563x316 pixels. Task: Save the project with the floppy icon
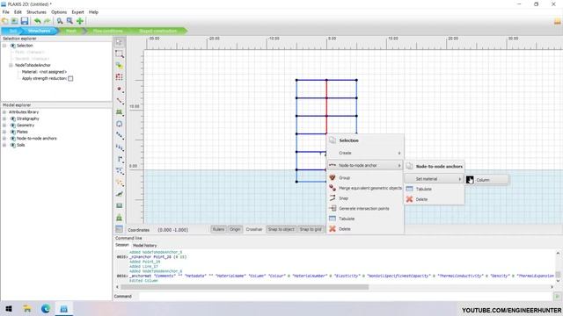(25, 21)
